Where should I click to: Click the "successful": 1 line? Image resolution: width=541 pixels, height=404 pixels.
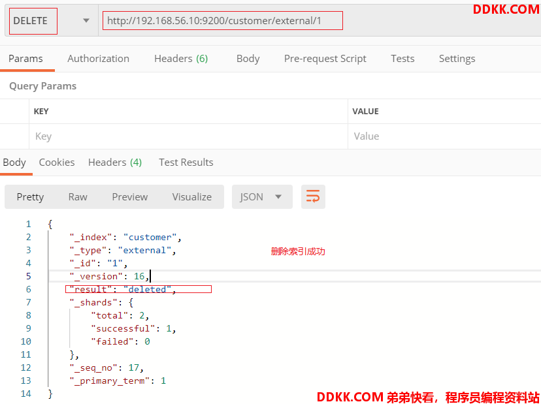coord(133,328)
